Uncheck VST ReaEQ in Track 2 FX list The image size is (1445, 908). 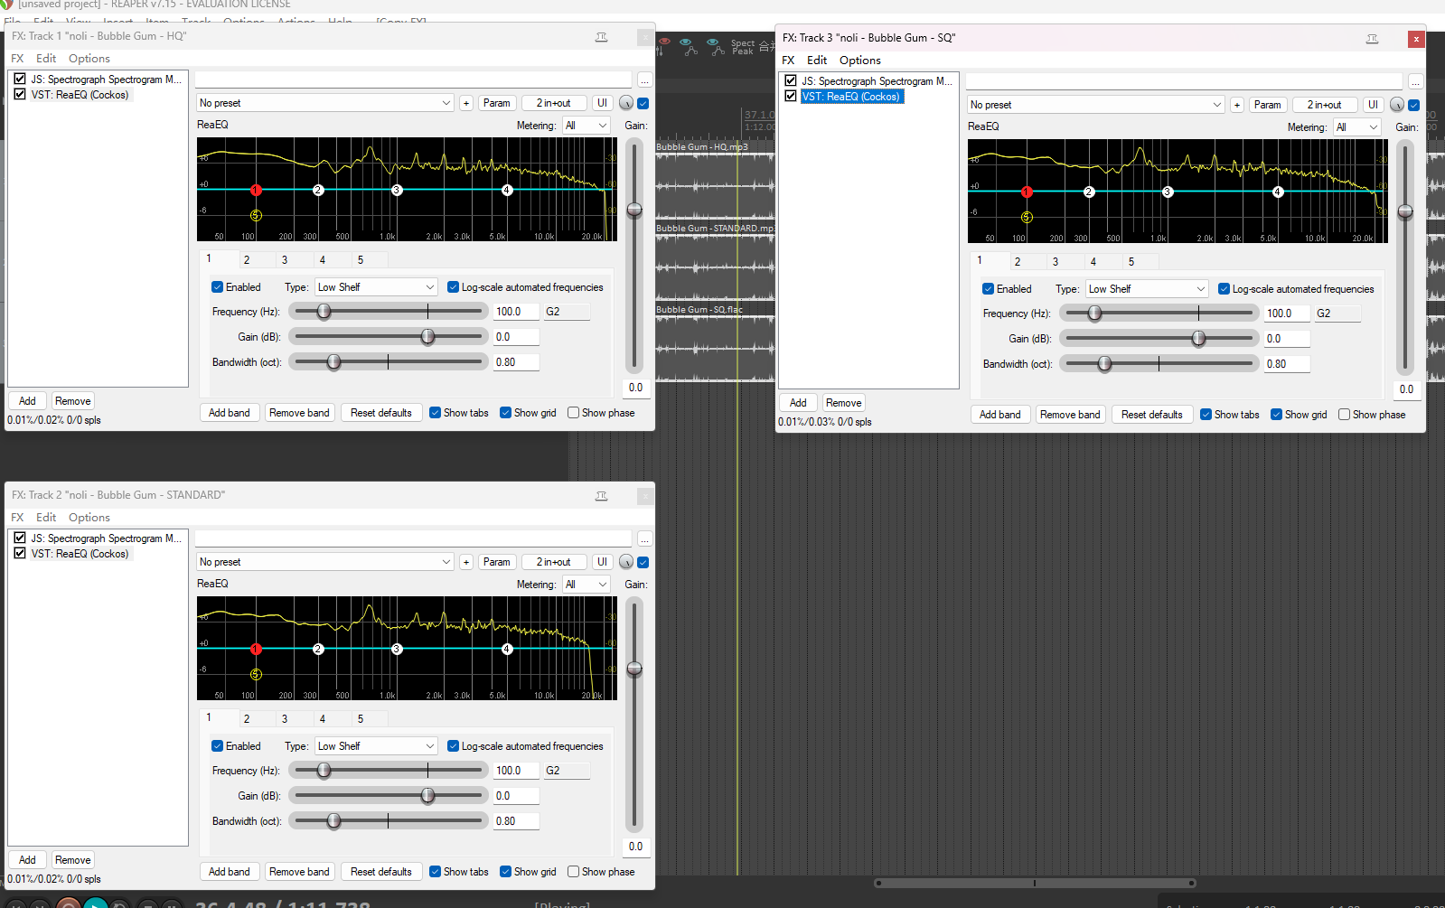click(20, 553)
